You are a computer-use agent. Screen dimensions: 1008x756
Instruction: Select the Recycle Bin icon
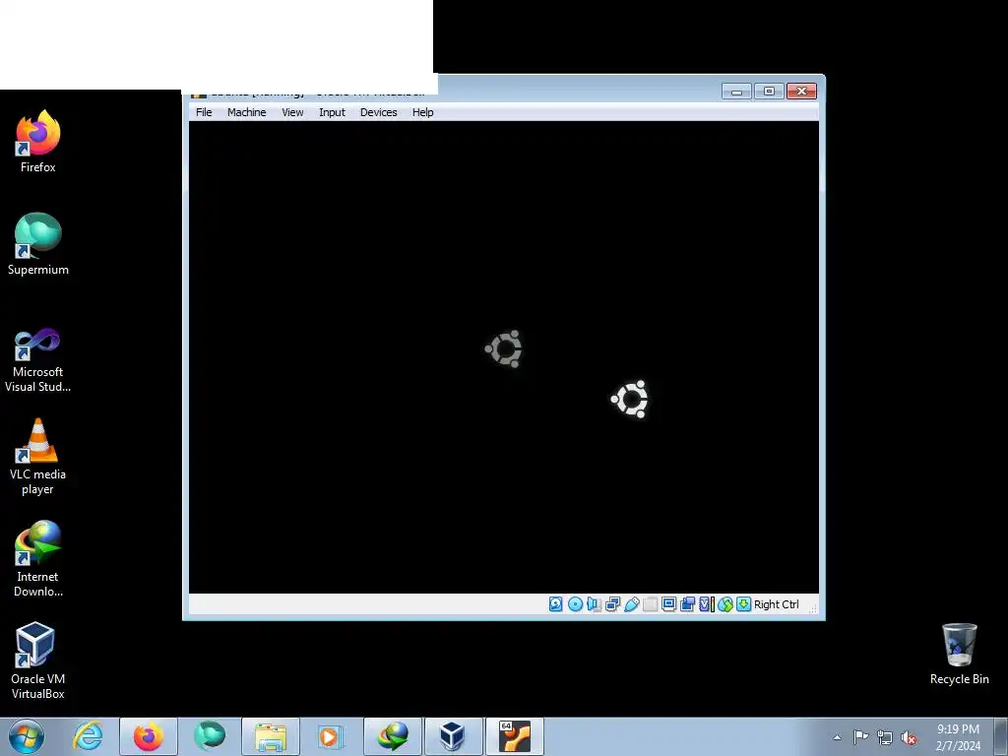click(959, 655)
